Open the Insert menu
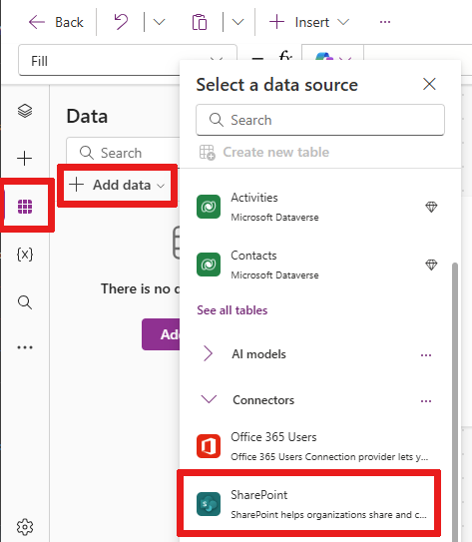 coord(309,22)
